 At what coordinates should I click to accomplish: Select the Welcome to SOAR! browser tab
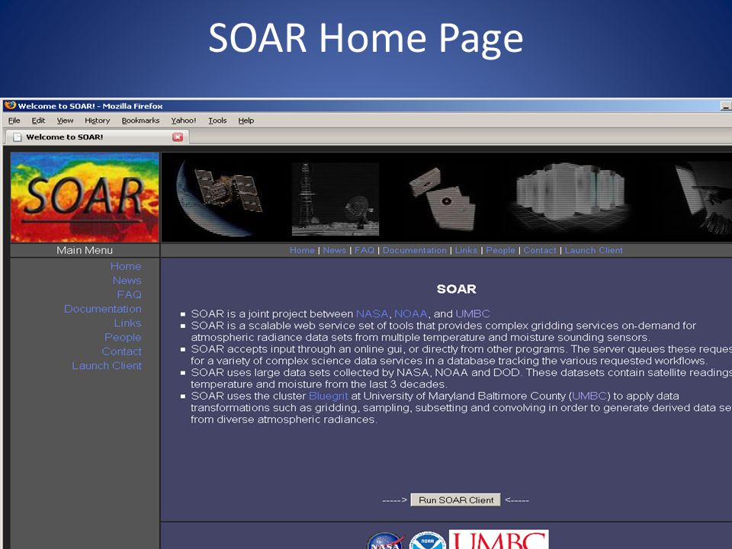(97, 136)
